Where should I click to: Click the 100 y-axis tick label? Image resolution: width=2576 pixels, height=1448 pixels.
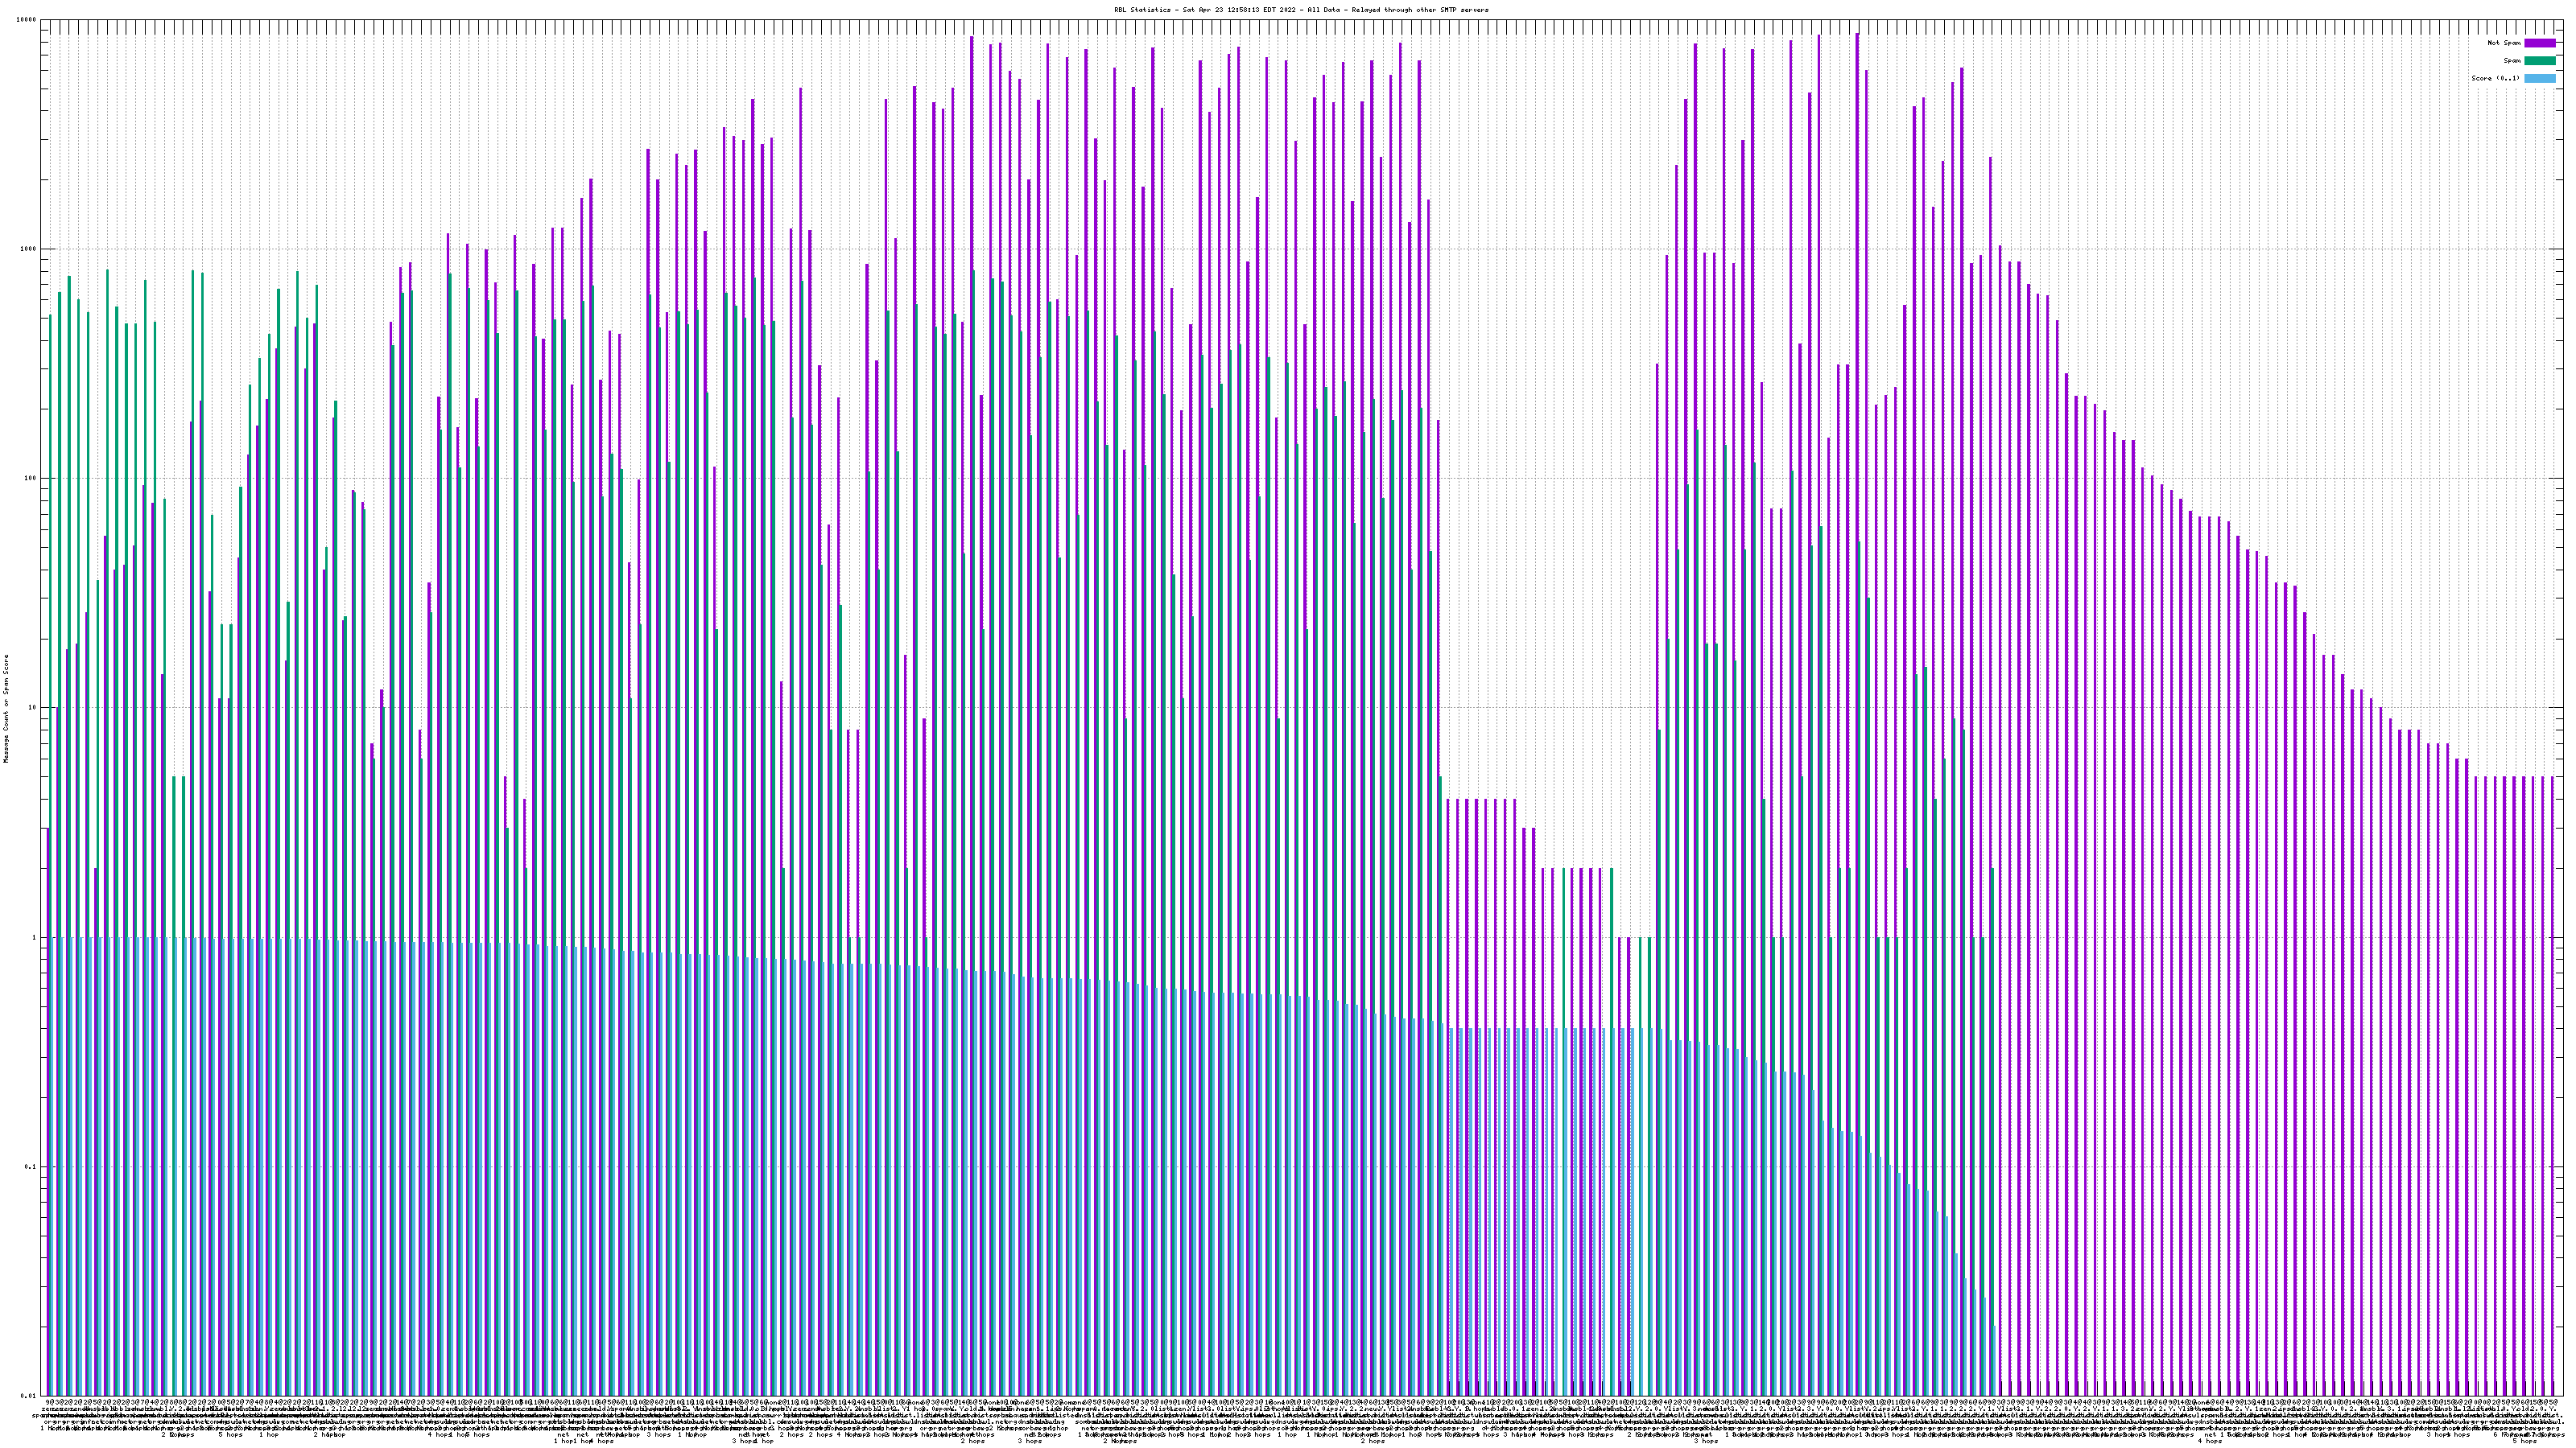tap(31, 479)
